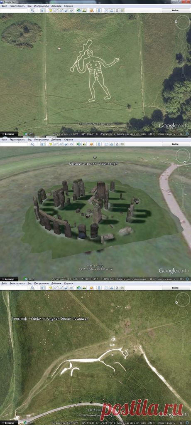The width and height of the screenshot is (191, 425).
Task: Open the Справка menu in the white horse window
Action: [69, 283]
